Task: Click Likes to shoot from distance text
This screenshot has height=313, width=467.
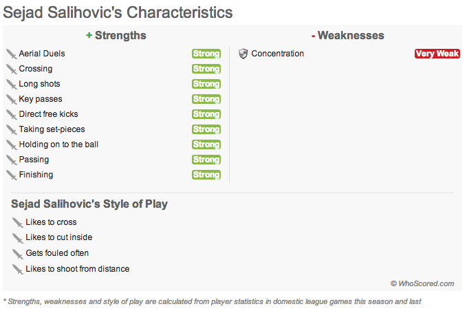Action: (77, 269)
